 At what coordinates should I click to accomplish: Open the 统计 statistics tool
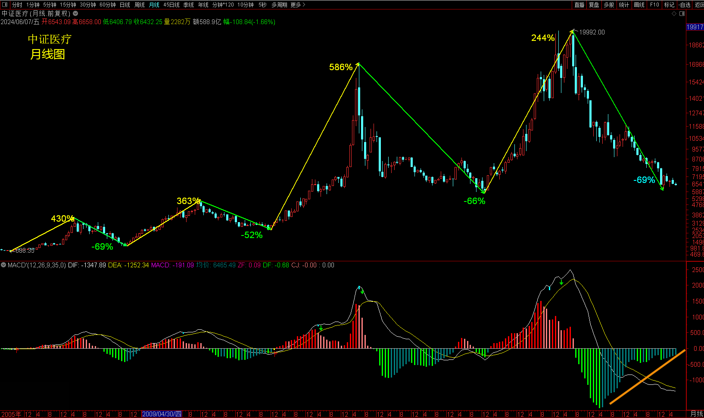click(x=624, y=5)
